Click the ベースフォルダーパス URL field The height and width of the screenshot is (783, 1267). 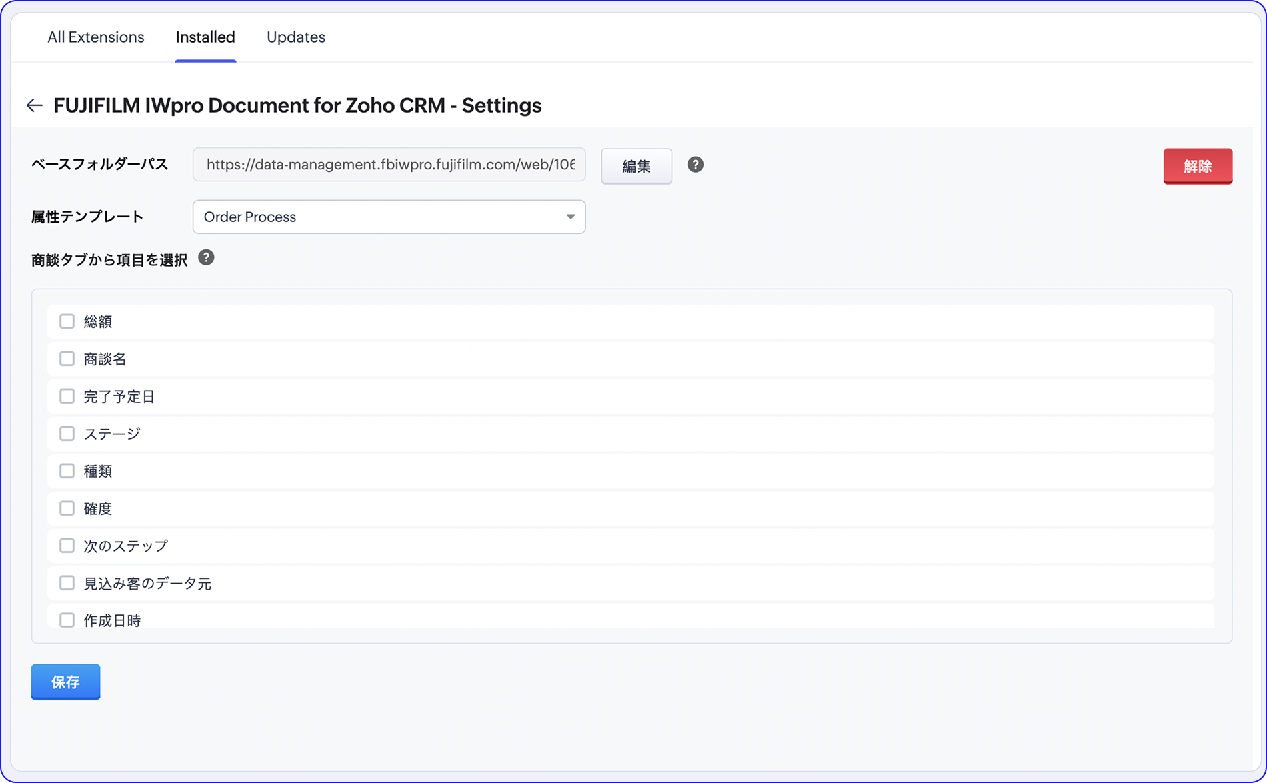pyautogui.click(x=389, y=165)
